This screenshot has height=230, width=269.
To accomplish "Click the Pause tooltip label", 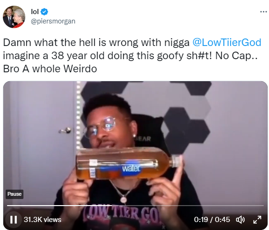I will pos(15,194).
